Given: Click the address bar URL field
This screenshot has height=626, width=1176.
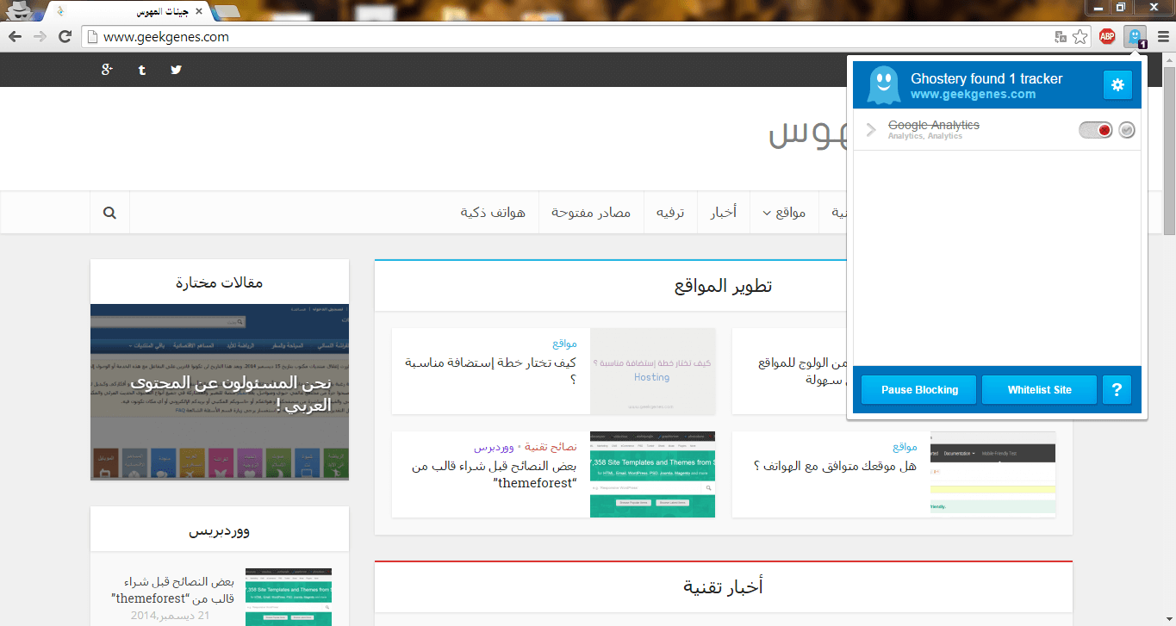Looking at the screenshot, I should (x=569, y=37).
